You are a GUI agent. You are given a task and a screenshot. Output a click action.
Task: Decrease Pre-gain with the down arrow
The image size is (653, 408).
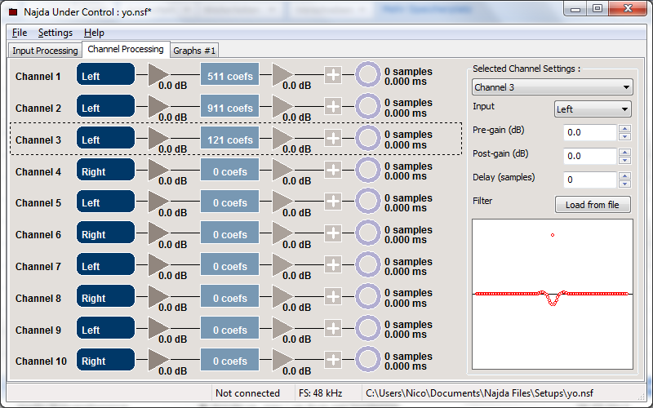(624, 137)
